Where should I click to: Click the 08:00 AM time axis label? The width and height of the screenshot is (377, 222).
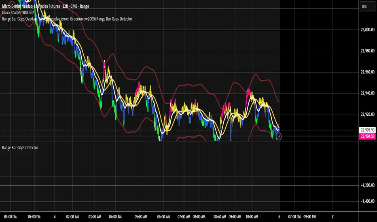(x=199, y=217)
